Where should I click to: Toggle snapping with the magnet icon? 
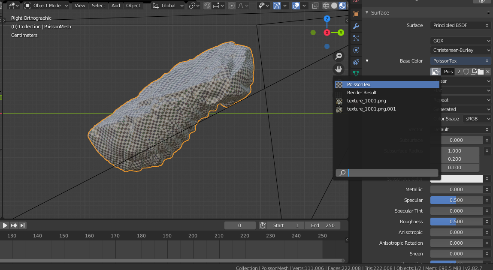(207, 6)
